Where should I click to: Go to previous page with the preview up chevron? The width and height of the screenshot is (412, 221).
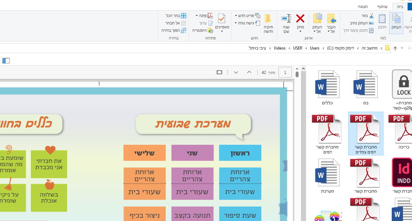(249, 72)
